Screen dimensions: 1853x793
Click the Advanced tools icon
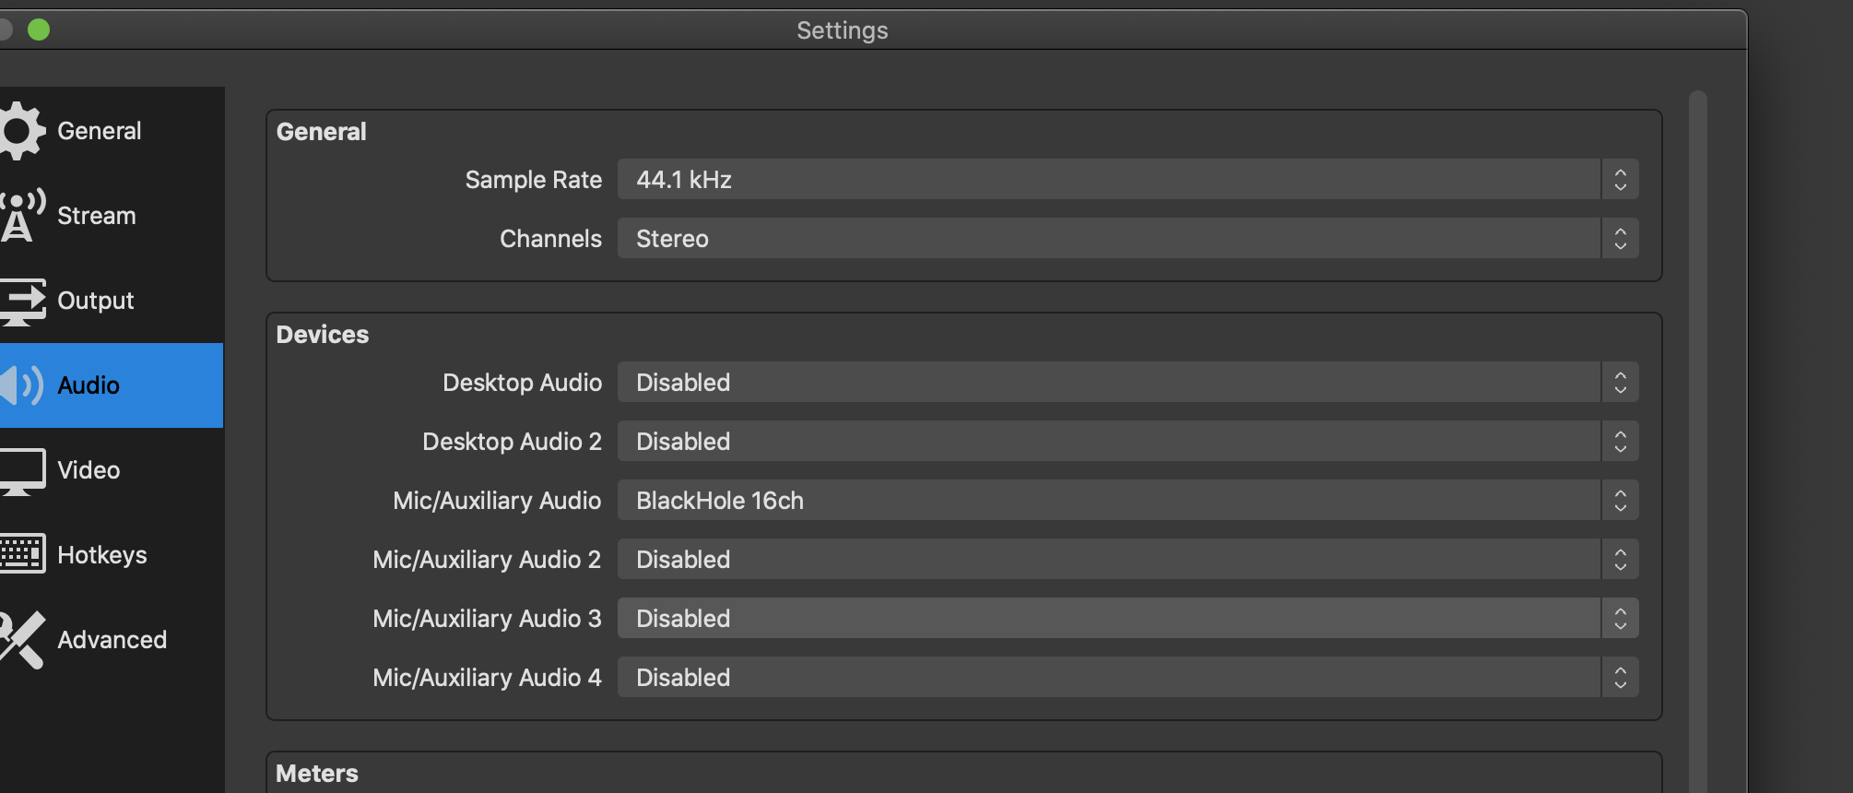22,640
